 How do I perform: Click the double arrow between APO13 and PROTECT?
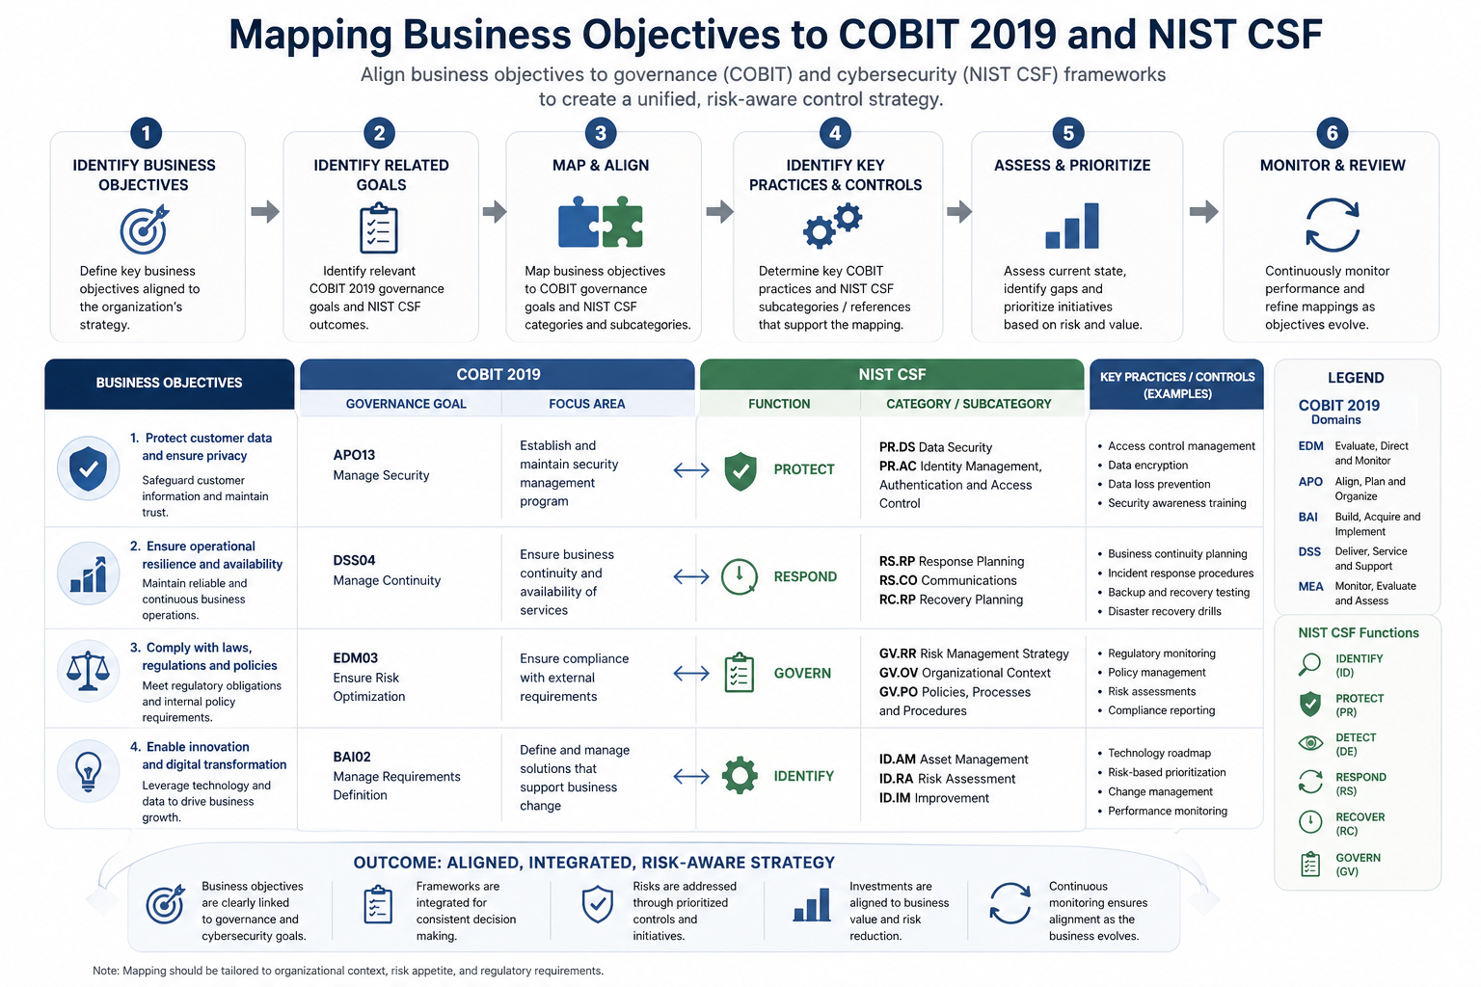point(691,470)
